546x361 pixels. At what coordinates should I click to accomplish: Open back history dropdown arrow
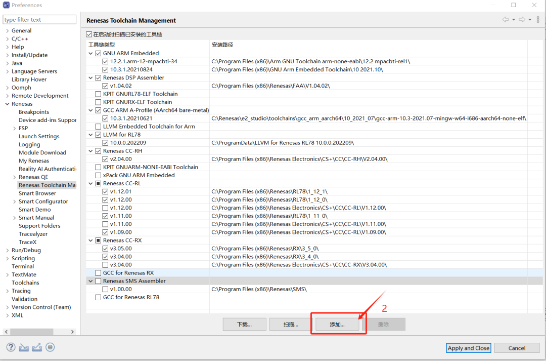[514, 20]
